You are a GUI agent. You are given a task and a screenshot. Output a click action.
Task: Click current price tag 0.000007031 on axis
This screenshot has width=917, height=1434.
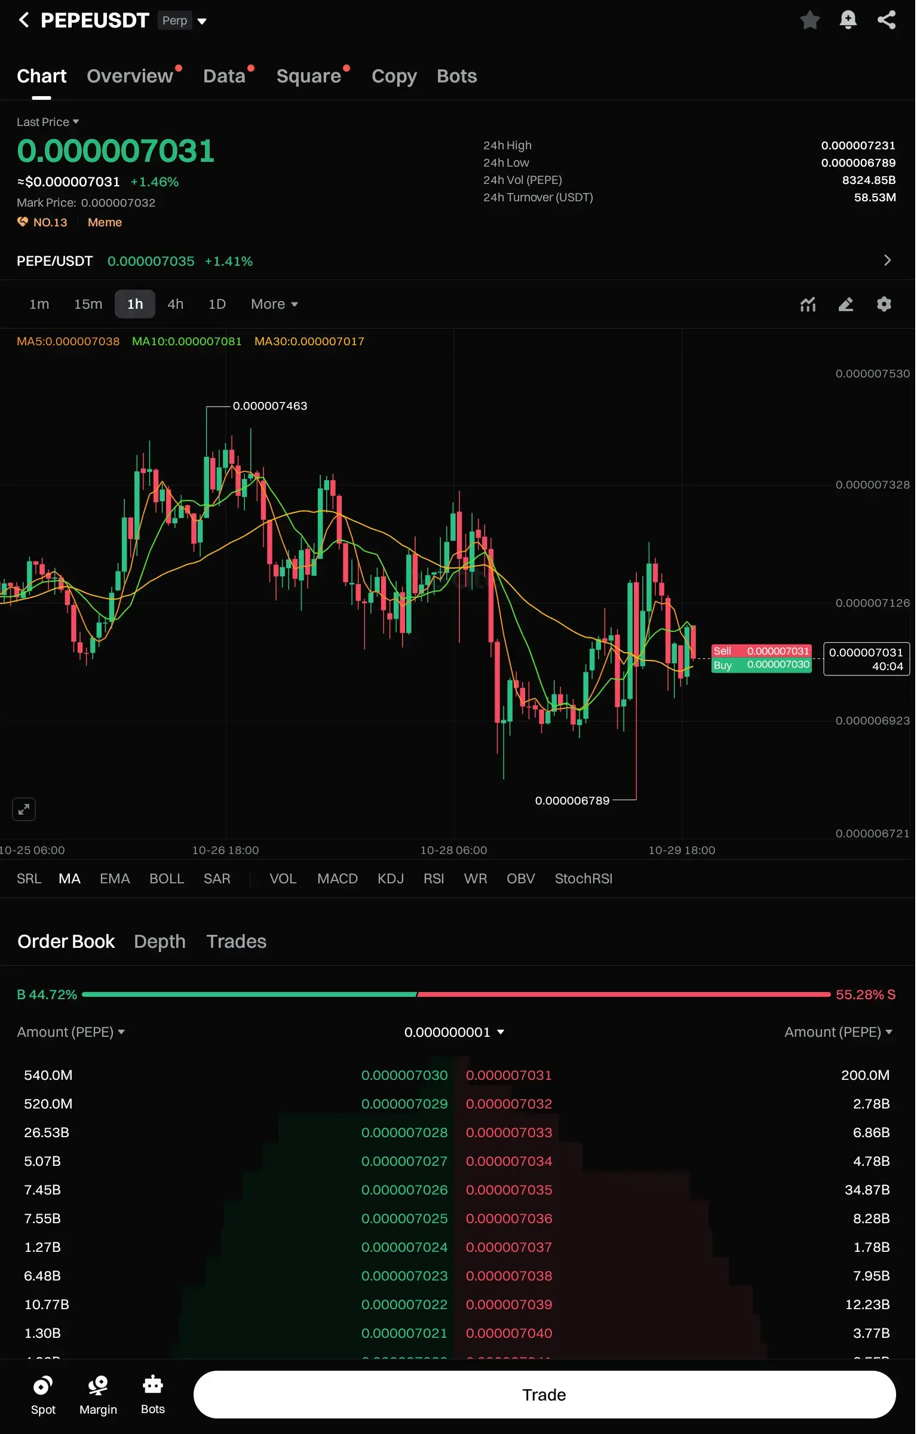[x=866, y=659]
